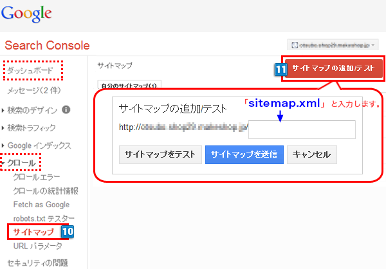Screen dimensions: 386x269
Task: Click サイトマップをテスト button
Action: click(160, 154)
